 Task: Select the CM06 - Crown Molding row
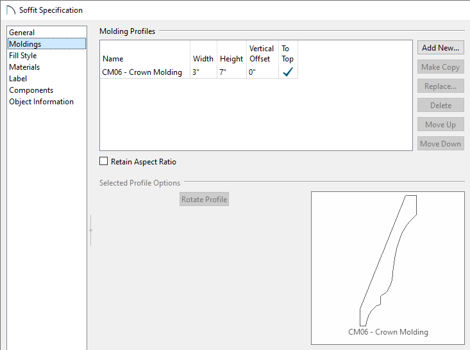(x=142, y=72)
